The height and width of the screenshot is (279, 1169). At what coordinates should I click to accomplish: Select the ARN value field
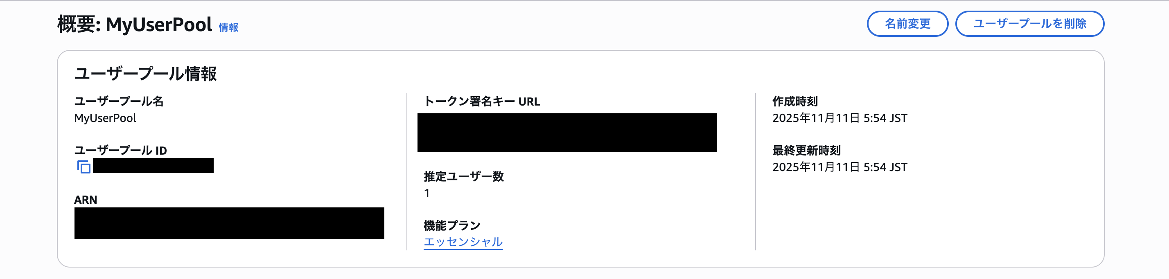(x=229, y=223)
